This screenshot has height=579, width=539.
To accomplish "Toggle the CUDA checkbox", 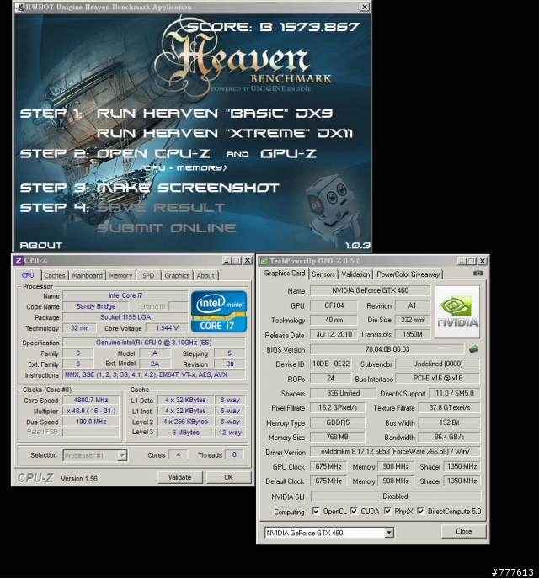I will 354,511.
